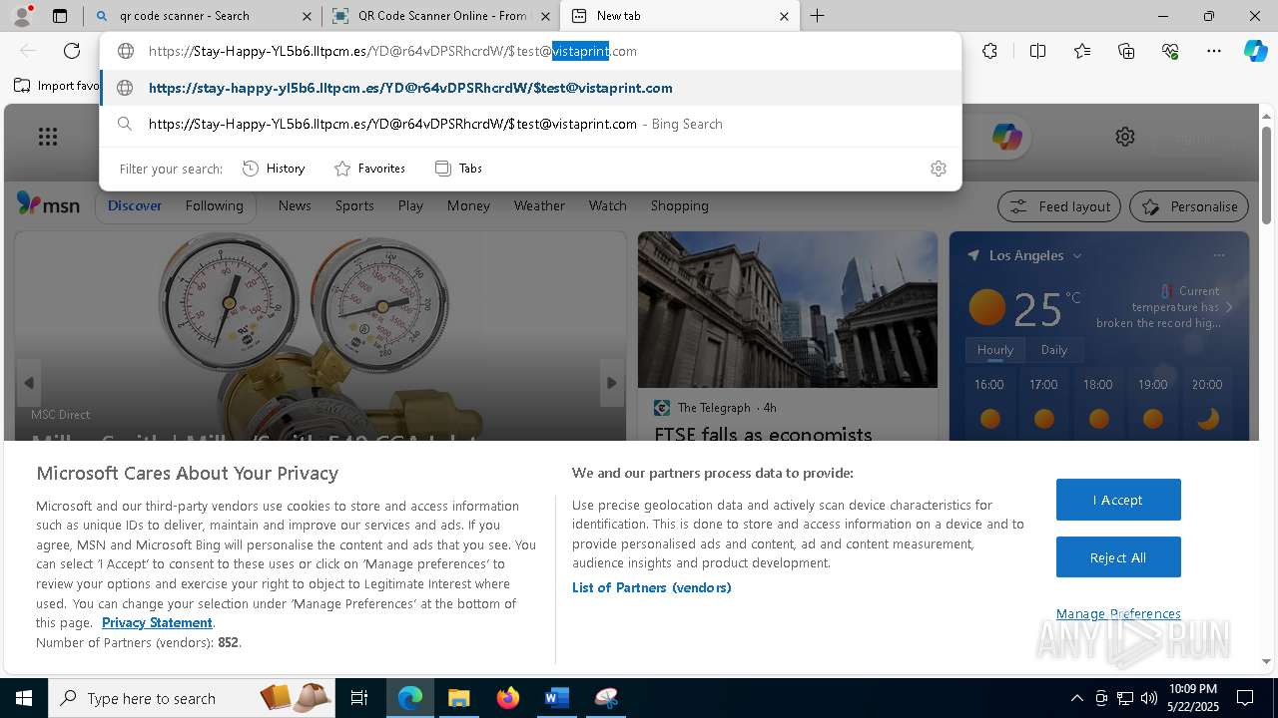Open the Play section
Viewport: 1278px width, 718px height.
410,205
